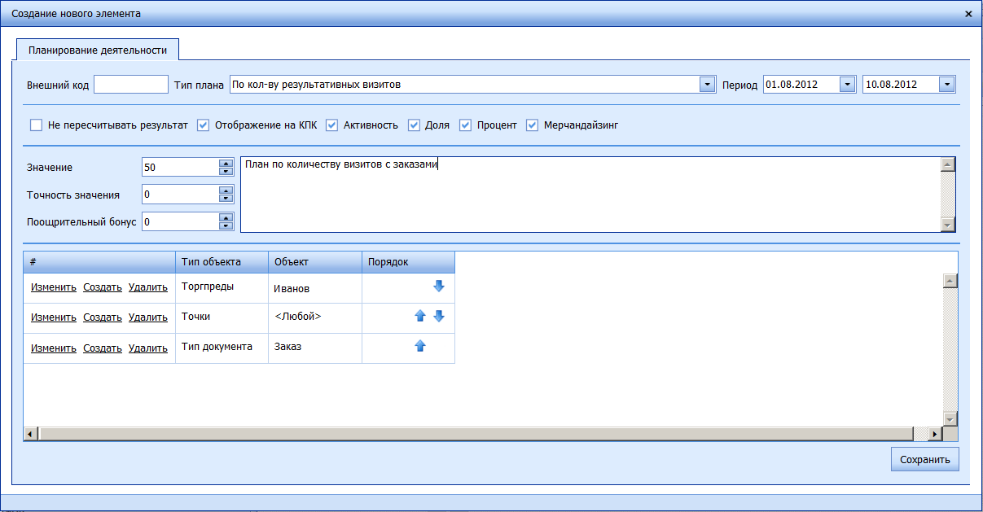Toggle the Мерчандайзинг checkbox
Viewport: 983px width, 512px height.
pos(533,125)
